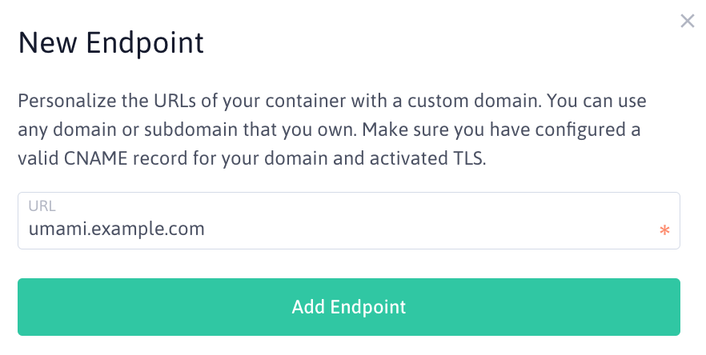Image resolution: width=706 pixels, height=355 pixels.
Task: Click the word activated in description
Action: pos(408,158)
